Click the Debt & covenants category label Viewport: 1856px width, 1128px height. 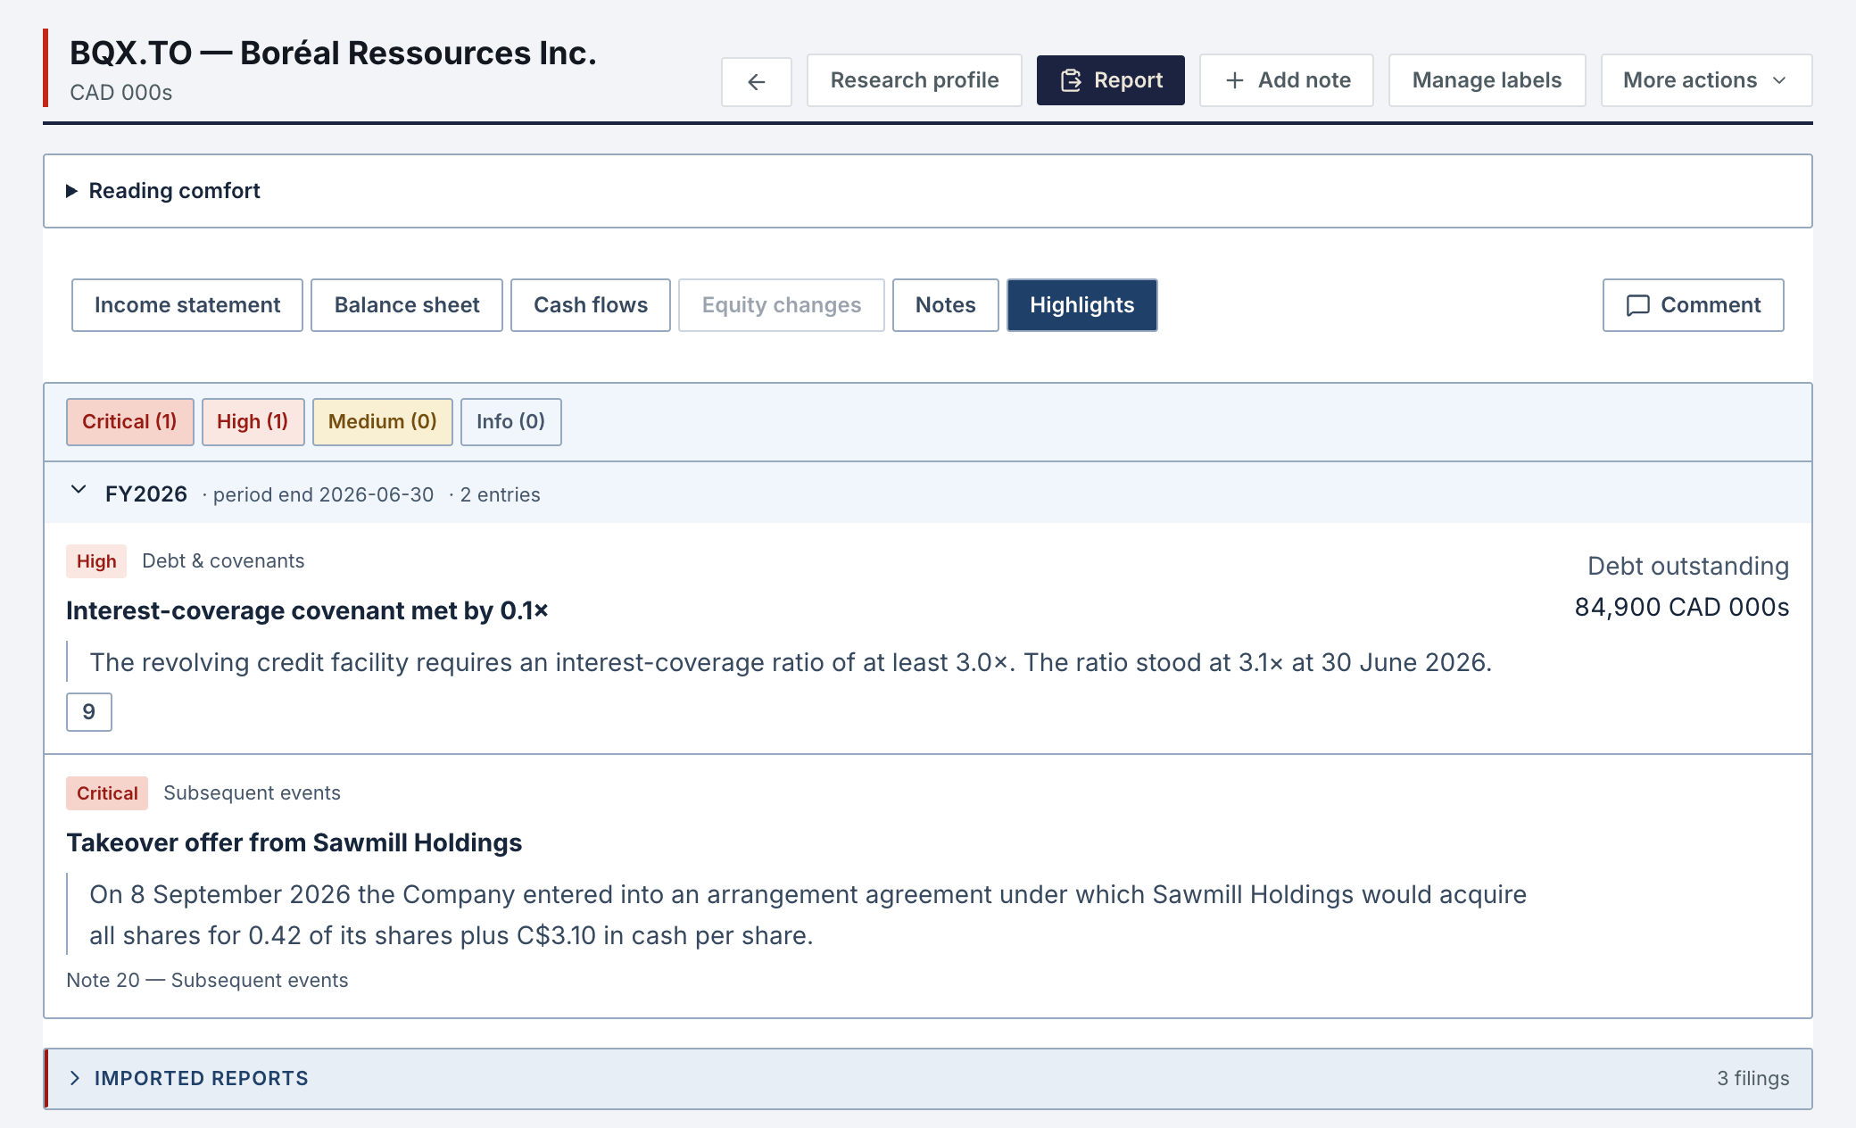point(223,561)
